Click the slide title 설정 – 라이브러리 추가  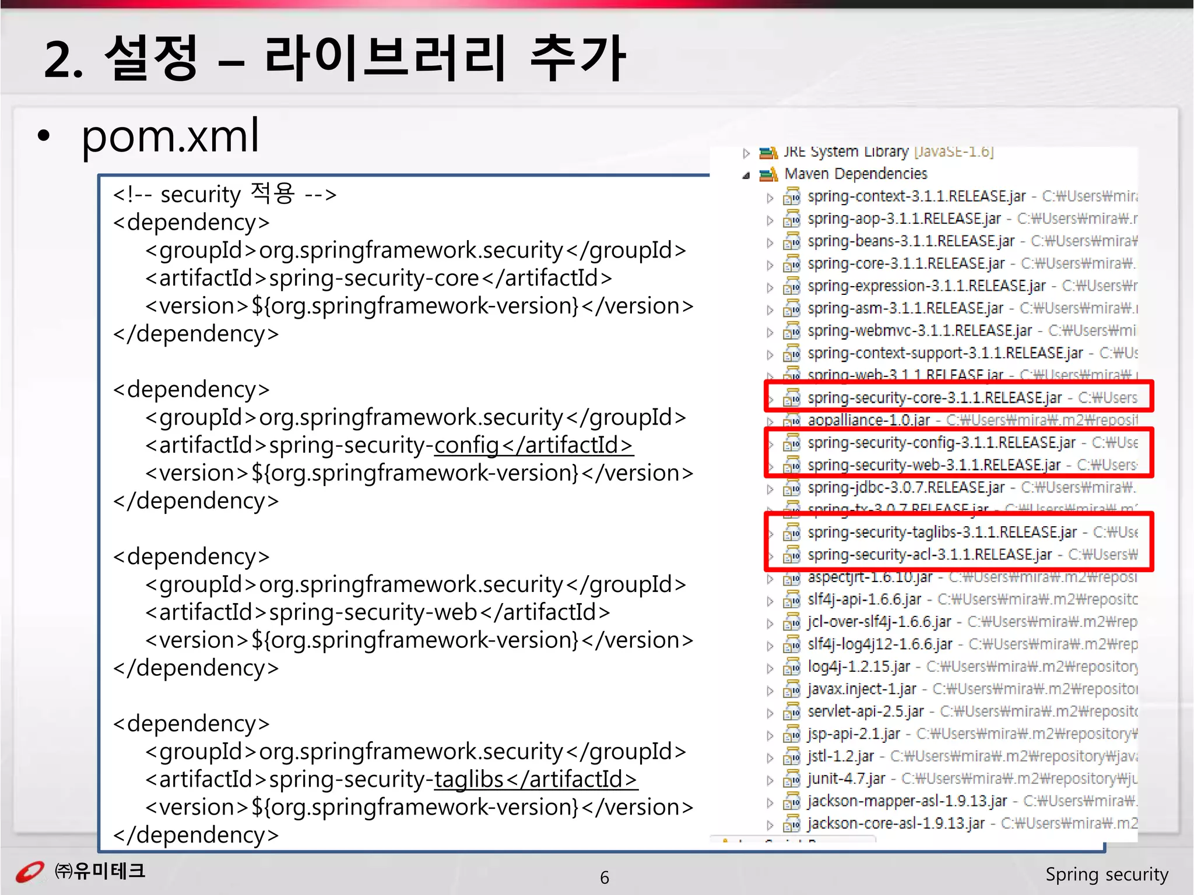click(335, 58)
